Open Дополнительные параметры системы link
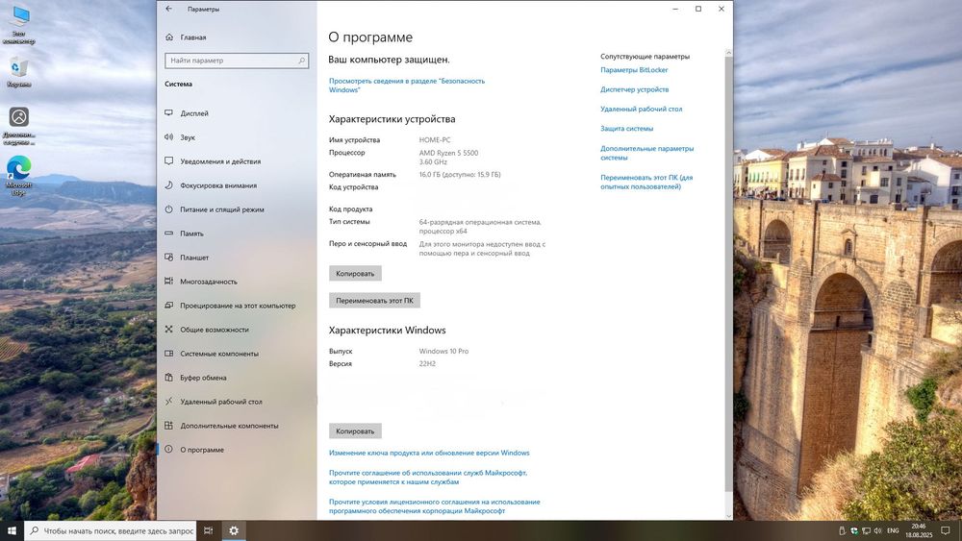 (646, 153)
